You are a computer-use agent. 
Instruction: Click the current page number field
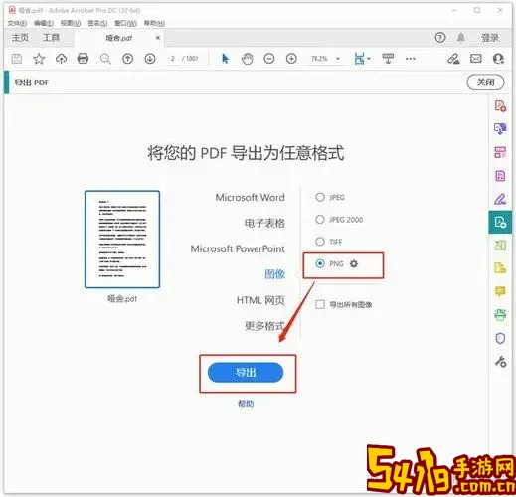coord(172,59)
